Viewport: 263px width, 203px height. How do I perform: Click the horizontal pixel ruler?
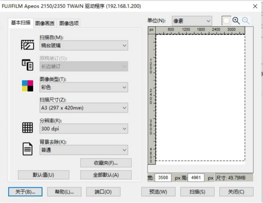tap(200, 31)
